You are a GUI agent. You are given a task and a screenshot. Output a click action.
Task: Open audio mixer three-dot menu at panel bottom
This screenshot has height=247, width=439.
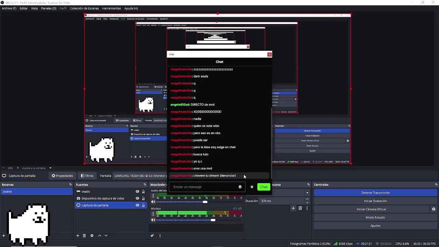(x=160, y=236)
